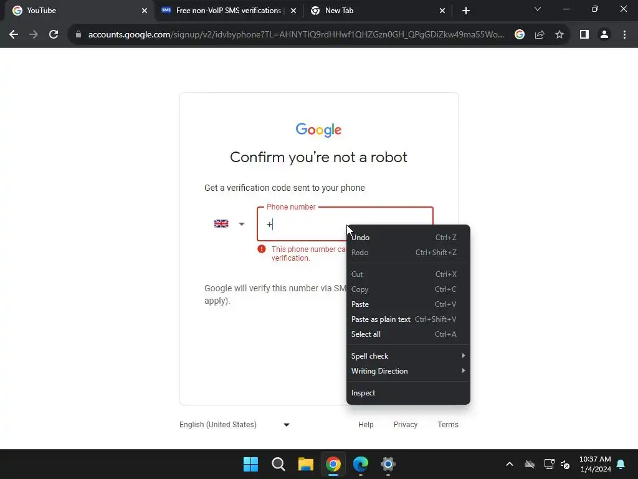This screenshot has width=638, height=479.
Task: Open the UK flag country code dropdown
Action: tap(229, 224)
